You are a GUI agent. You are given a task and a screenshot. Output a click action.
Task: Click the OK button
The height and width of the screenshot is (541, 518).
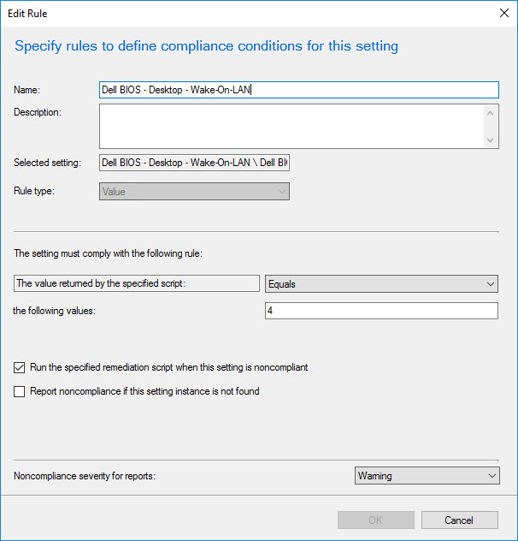point(375,520)
